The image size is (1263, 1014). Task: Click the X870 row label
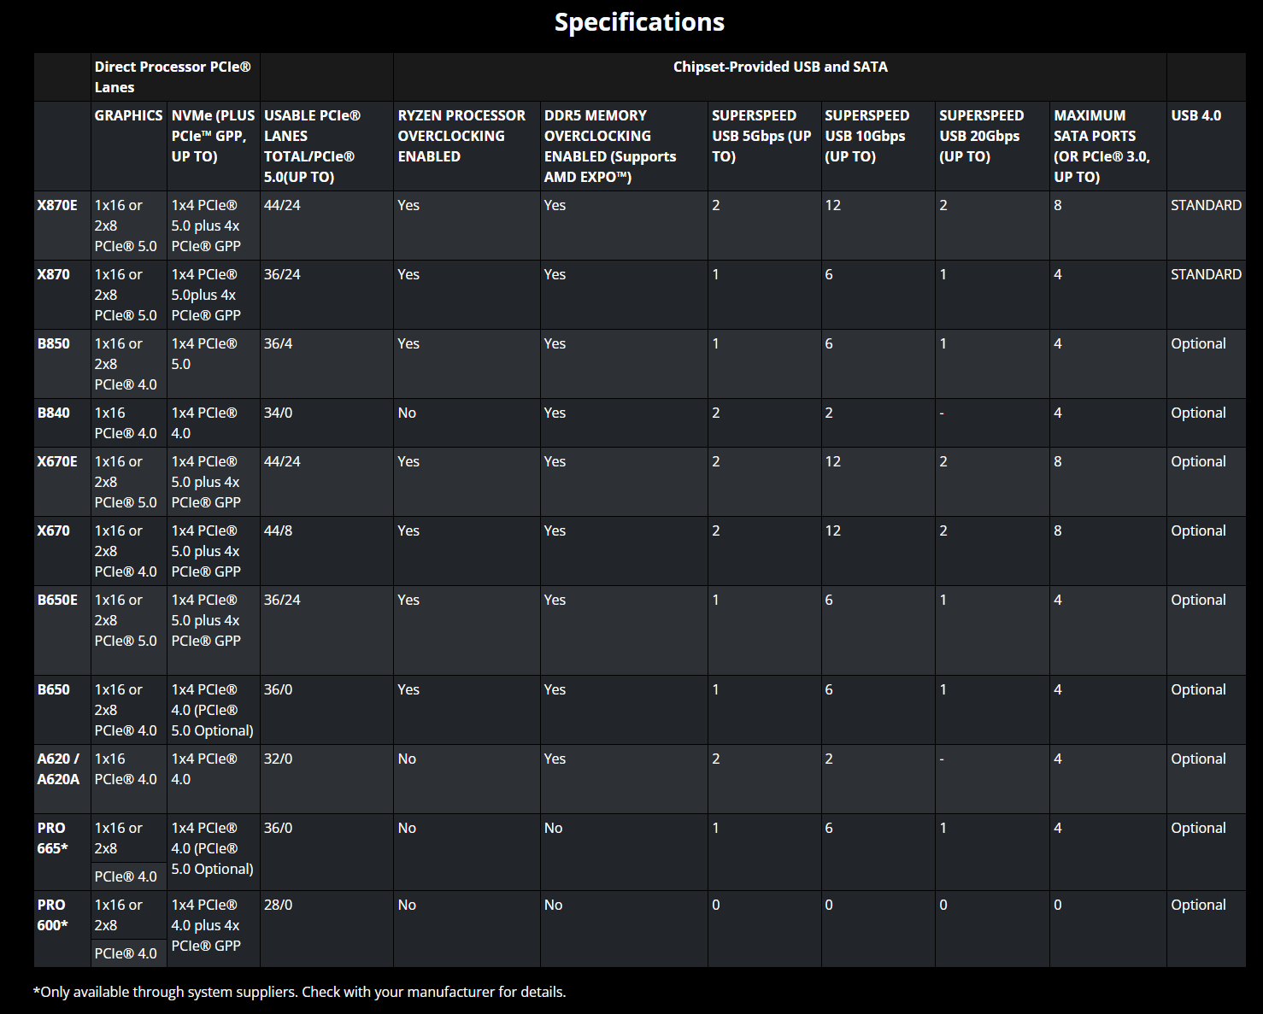(x=54, y=274)
